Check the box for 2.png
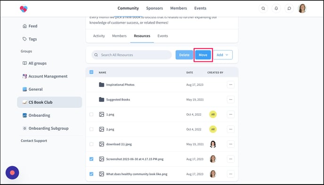Viewport: 324px width, 185px height. point(91,129)
